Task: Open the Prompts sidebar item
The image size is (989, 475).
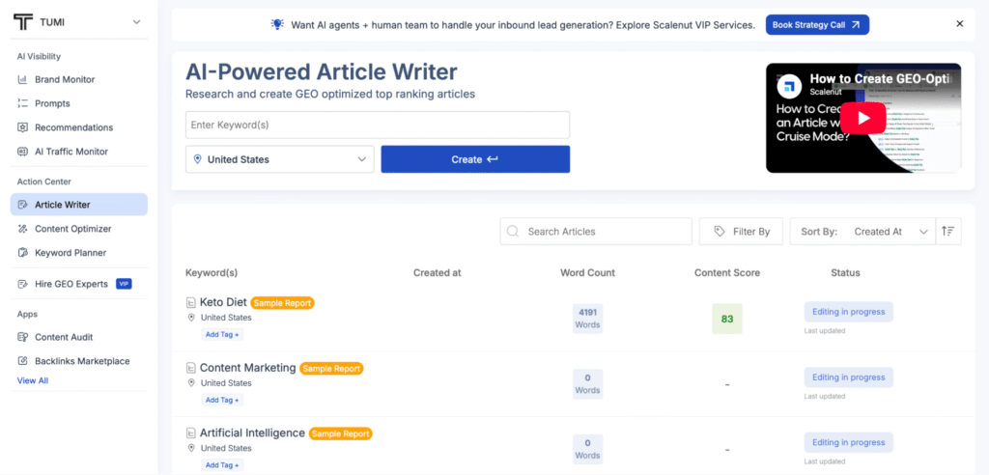Action: tap(52, 103)
